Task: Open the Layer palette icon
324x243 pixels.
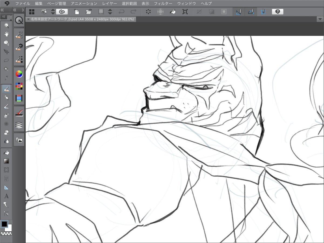Action: pos(19,125)
